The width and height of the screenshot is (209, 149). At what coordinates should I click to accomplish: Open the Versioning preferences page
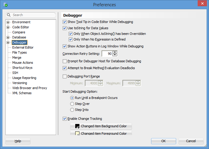pos(19,83)
